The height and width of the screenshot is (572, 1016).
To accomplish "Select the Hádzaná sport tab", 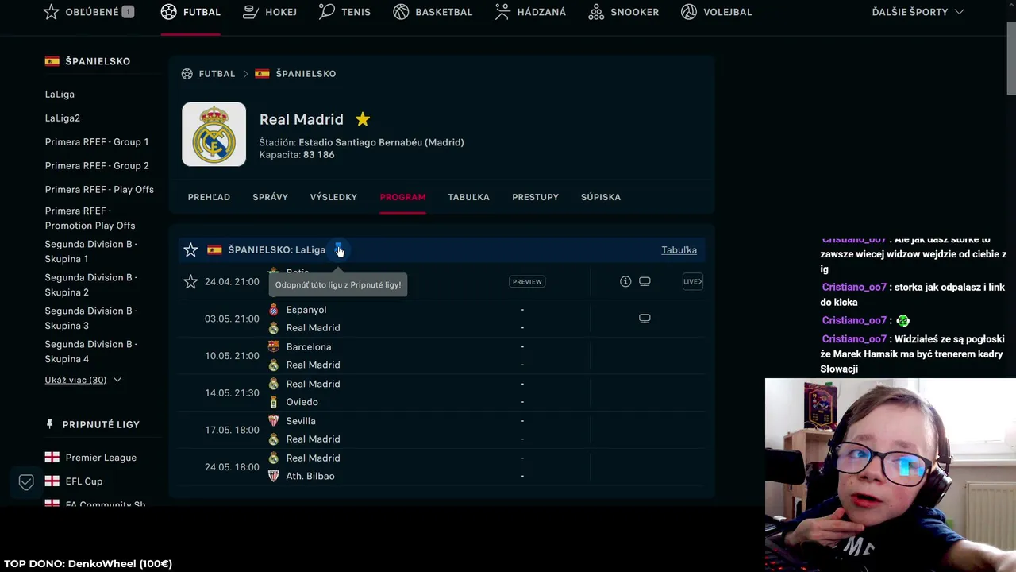I will (x=530, y=12).
